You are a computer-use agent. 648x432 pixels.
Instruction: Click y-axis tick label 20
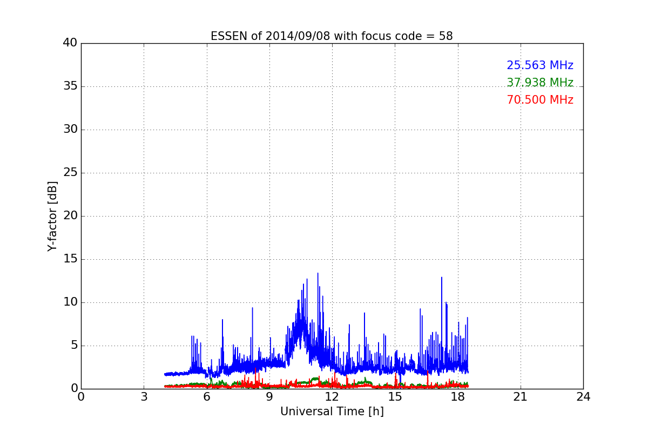[70, 216]
